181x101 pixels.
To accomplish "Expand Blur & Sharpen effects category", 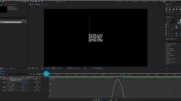I will click(x=165, y=49).
